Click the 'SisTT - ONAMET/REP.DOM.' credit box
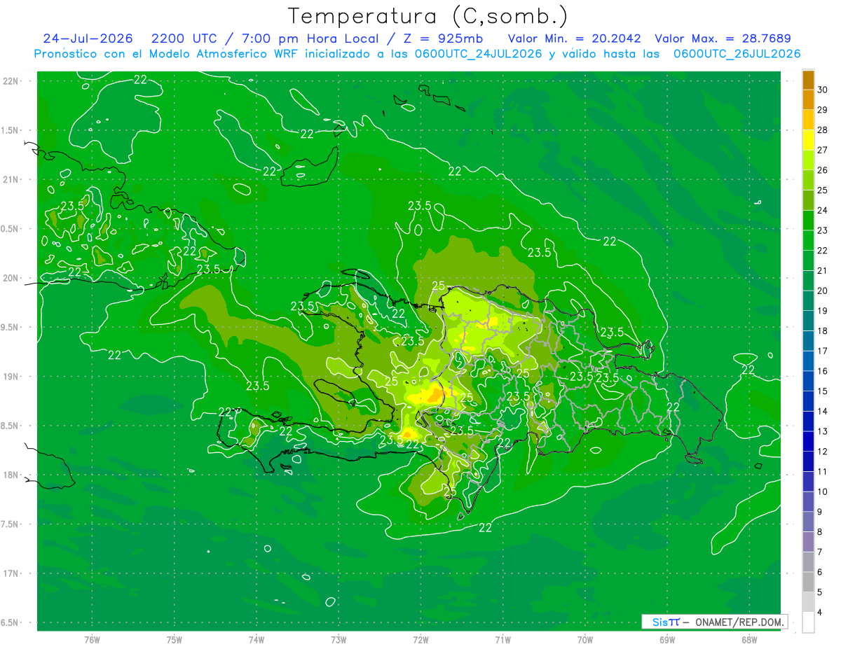841x649 pixels. [x=714, y=622]
